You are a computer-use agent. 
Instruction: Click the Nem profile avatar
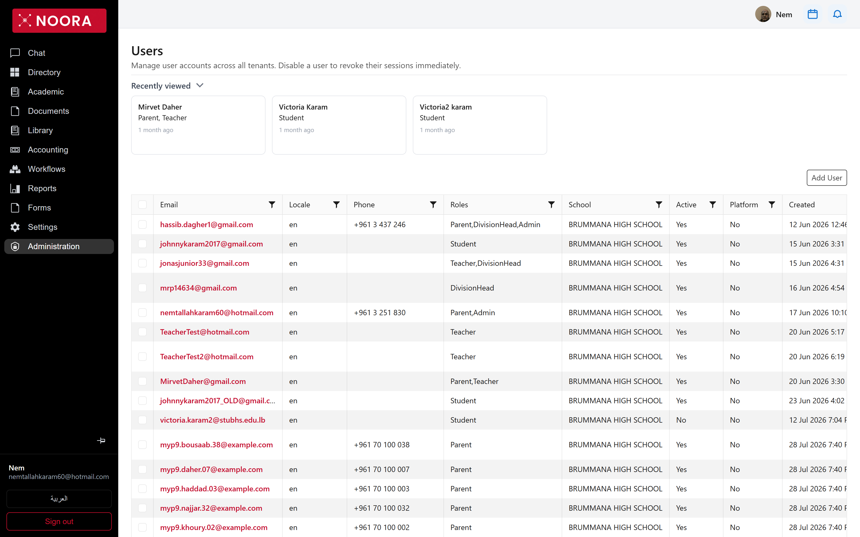(x=763, y=14)
